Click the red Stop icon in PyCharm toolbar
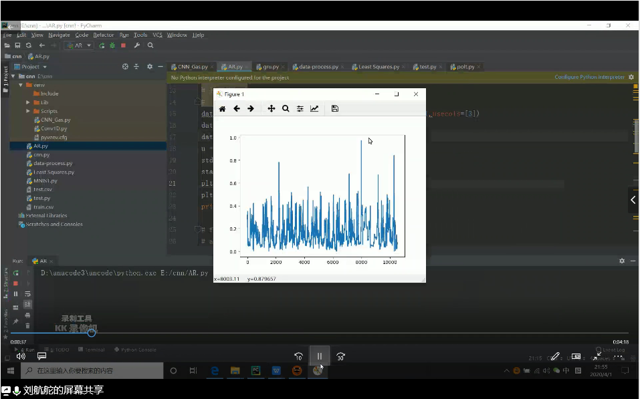This screenshot has height=399, width=640. click(122, 45)
